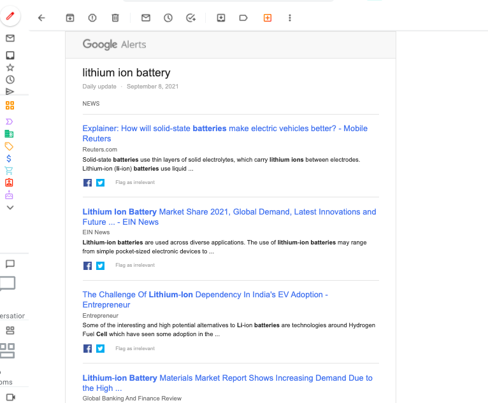Share the Reuters article on Twitter
Screen dimensions: 488x403
point(100,183)
